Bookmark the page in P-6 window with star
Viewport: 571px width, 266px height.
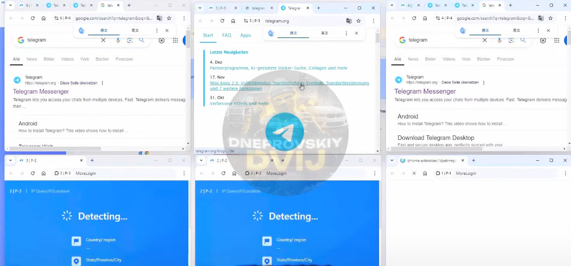click(169, 18)
